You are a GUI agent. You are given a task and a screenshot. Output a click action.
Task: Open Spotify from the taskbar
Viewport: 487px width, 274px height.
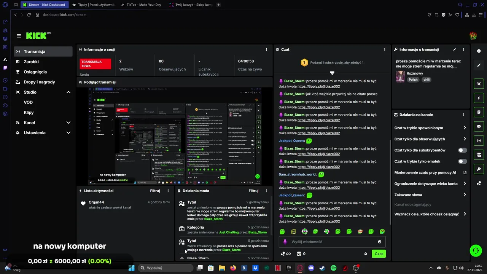(x=334, y=268)
